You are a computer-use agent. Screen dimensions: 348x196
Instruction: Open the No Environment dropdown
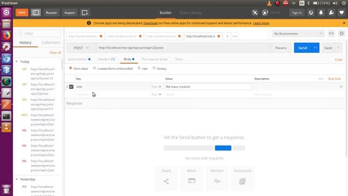coord(298,34)
